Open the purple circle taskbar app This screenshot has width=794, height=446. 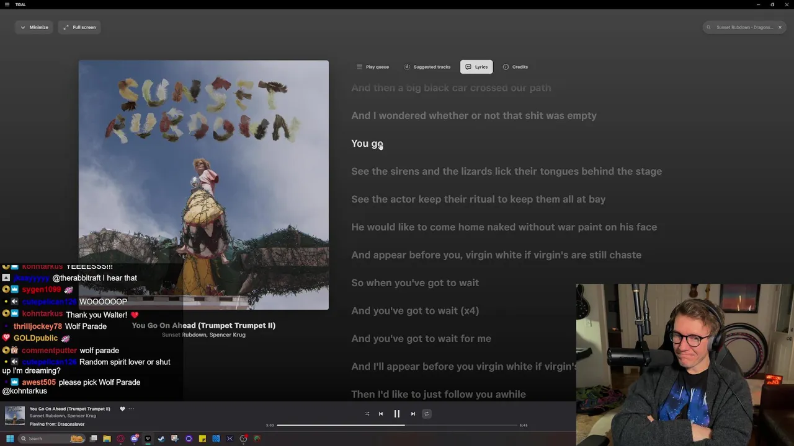coord(189,439)
